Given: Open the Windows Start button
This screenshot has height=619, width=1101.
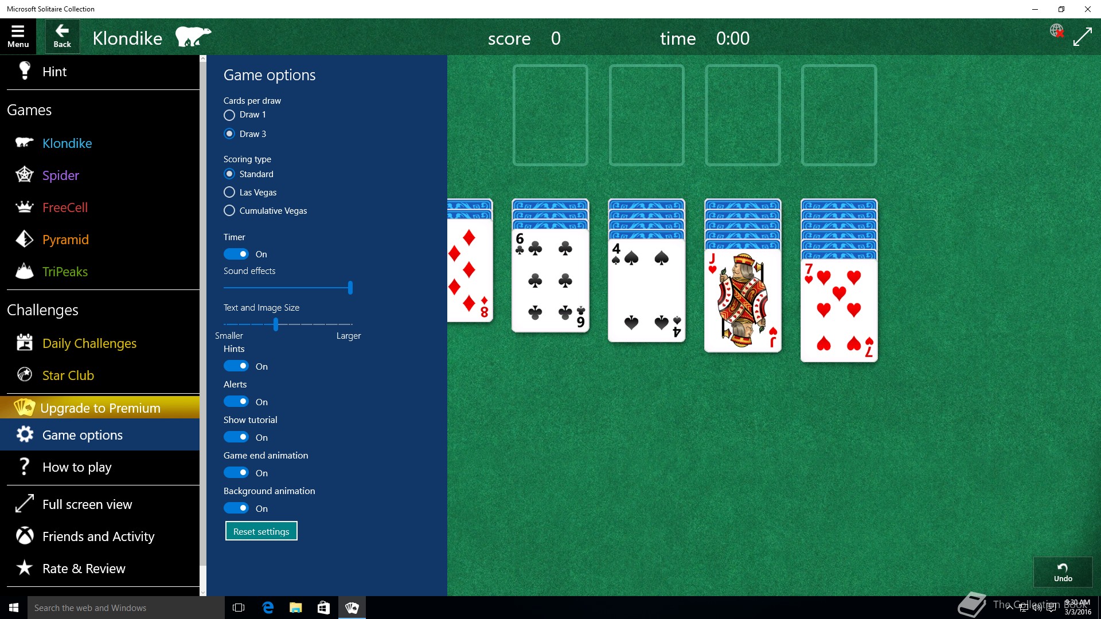Looking at the screenshot, I should coord(14,608).
